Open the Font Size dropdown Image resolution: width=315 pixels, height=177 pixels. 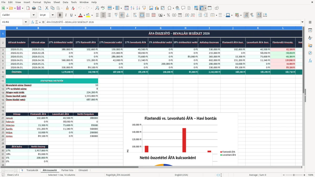(x=53, y=15)
